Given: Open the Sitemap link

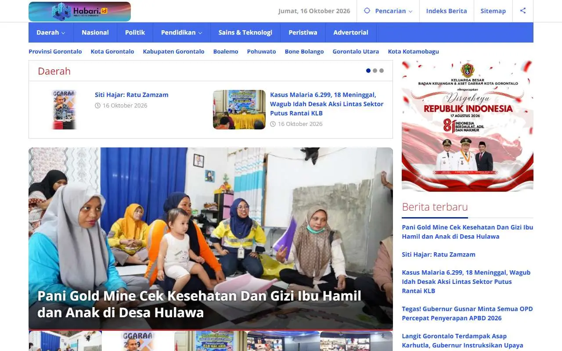Looking at the screenshot, I should click(493, 11).
